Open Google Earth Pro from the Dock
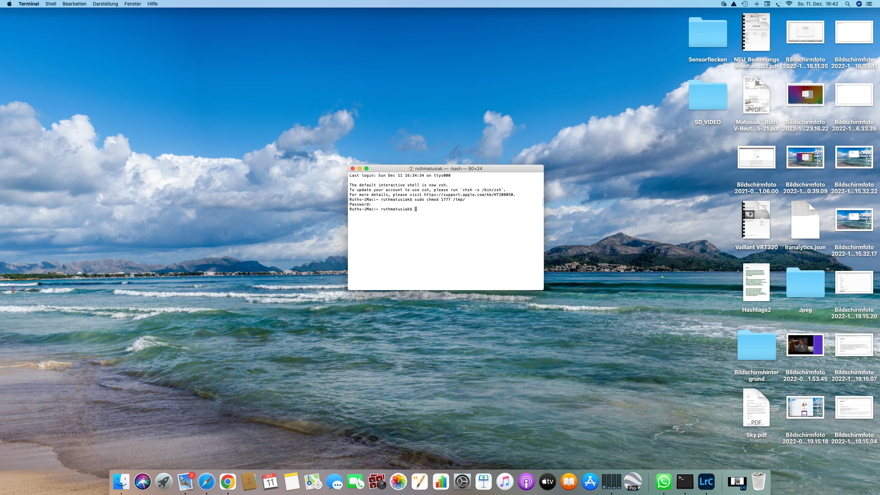Viewport: 880px width, 495px height. click(x=632, y=482)
